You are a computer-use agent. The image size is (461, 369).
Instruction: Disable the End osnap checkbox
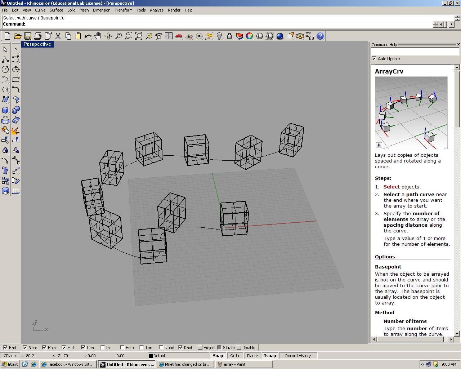pos(5,348)
